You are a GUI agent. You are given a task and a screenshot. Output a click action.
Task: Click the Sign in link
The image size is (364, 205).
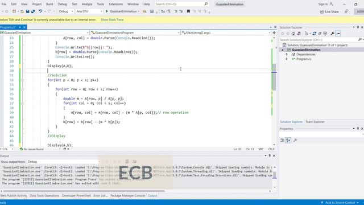pos(322,4)
